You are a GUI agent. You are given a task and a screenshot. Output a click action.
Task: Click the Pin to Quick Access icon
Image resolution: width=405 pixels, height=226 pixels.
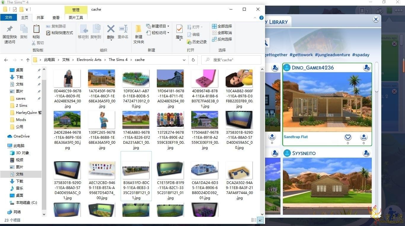10,29
